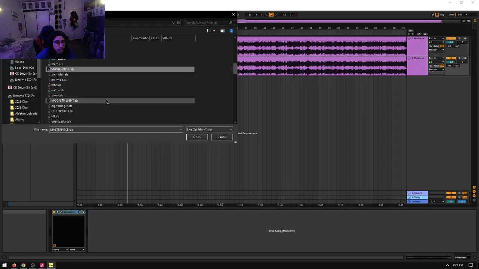Select the A Reverb return track
Image resolution: width=479 pixels, height=269 pixels.
point(417,193)
